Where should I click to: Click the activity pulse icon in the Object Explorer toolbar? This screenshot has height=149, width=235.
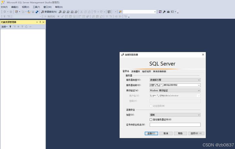tap(30, 27)
